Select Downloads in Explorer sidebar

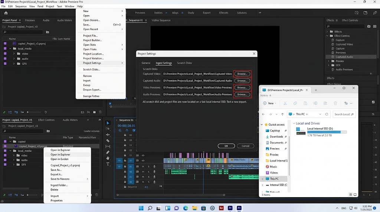pos(276,137)
